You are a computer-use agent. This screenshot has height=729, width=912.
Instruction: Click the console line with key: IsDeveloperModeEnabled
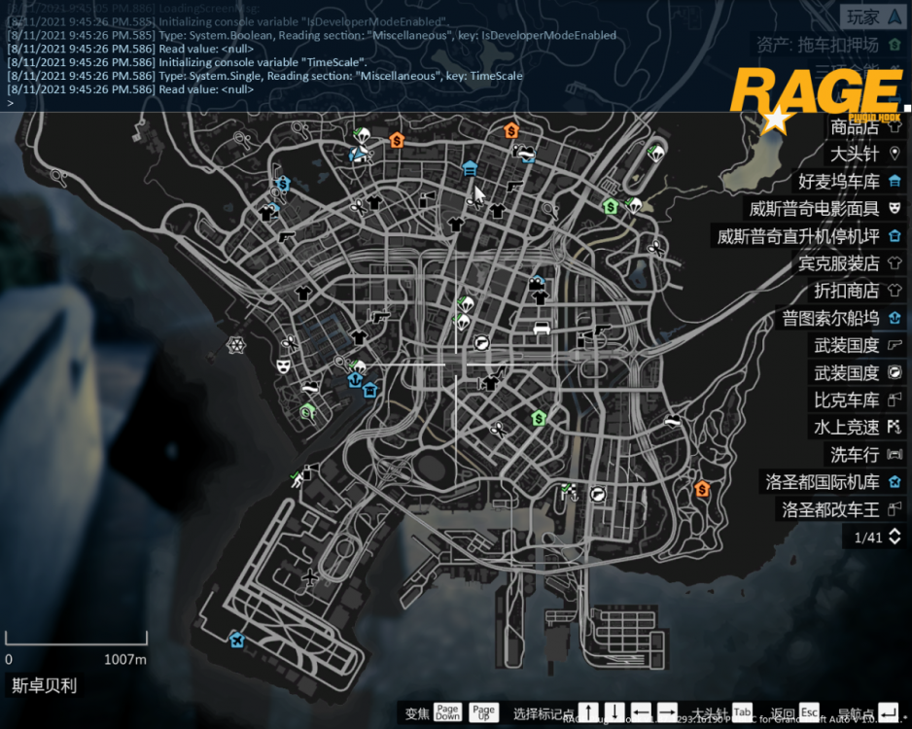[x=312, y=35]
